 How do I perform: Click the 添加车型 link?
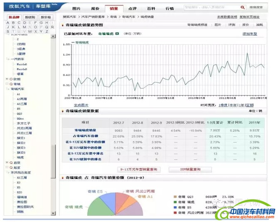tap(250, 34)
